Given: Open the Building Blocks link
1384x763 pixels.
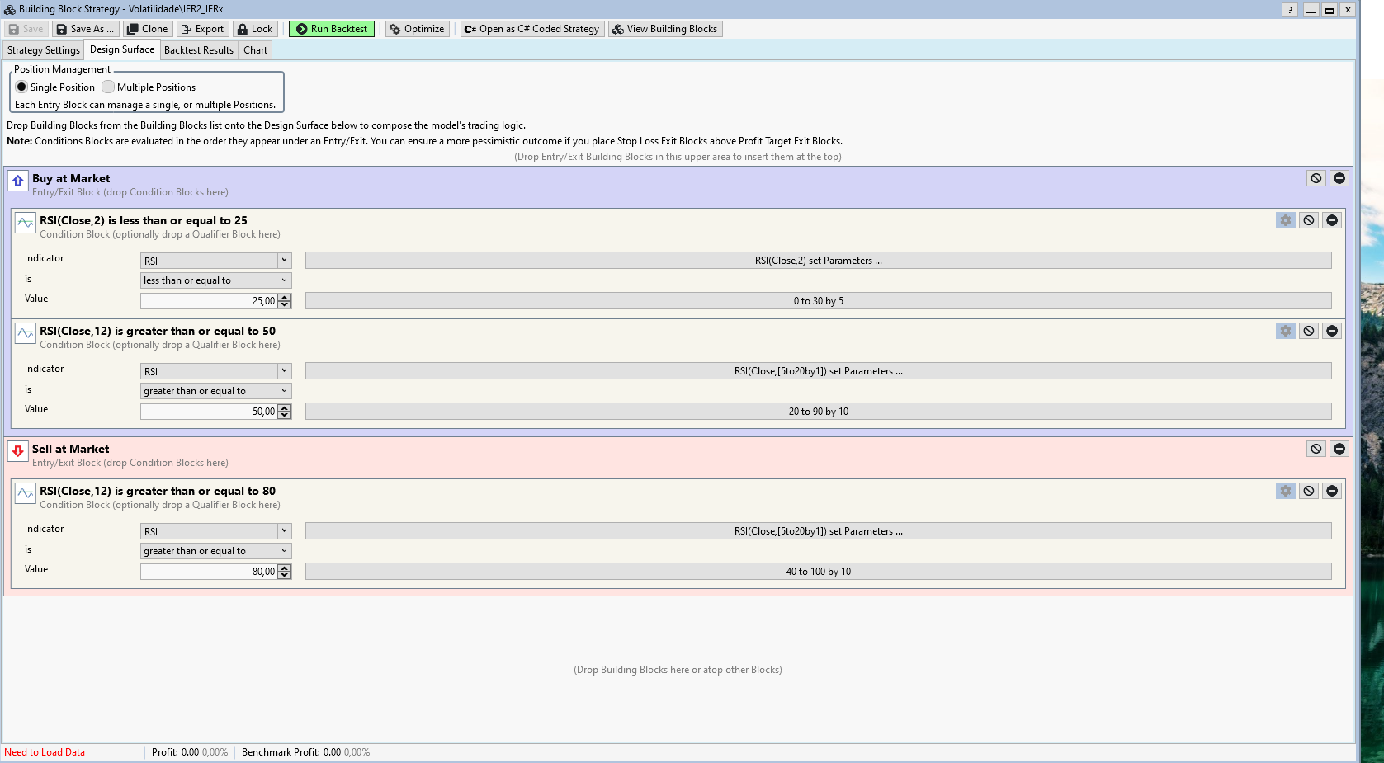Looking at the screenshot, I should 173,125.
